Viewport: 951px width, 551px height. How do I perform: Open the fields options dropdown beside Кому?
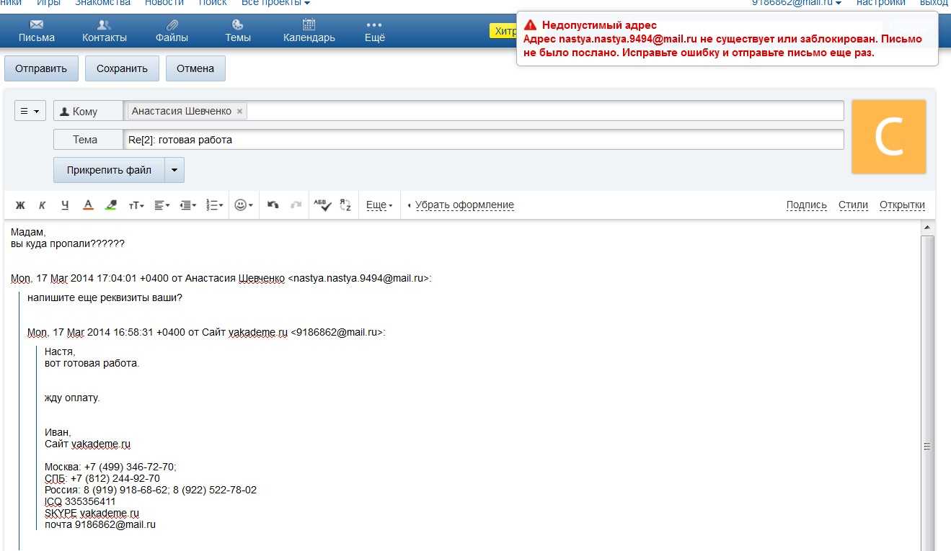tap(30, 111)
